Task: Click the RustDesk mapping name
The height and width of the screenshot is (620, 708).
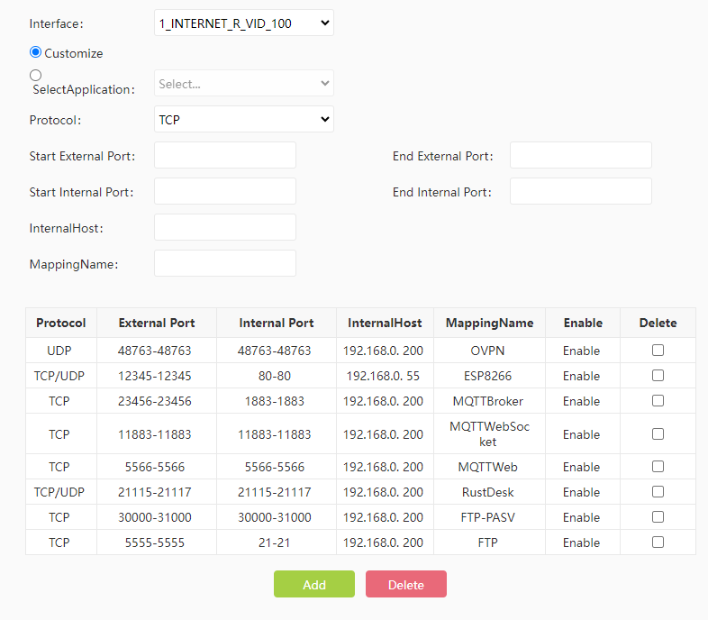Action: (x=487, y=492)
